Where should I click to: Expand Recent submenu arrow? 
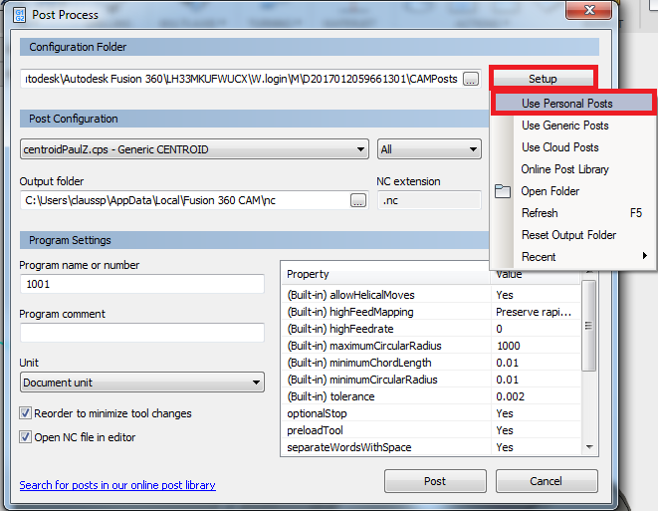click(645, 256)
